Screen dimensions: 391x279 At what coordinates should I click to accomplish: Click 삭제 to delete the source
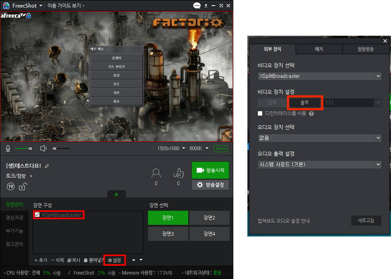point(58,260)
